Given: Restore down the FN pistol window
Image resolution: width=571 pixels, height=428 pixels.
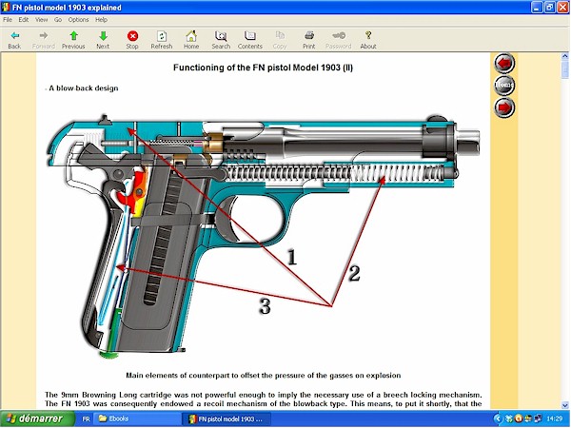Looking at the screenshot, I should [x=550, y=8].
